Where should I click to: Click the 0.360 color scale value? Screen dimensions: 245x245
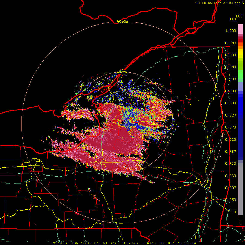click(231, 176)
